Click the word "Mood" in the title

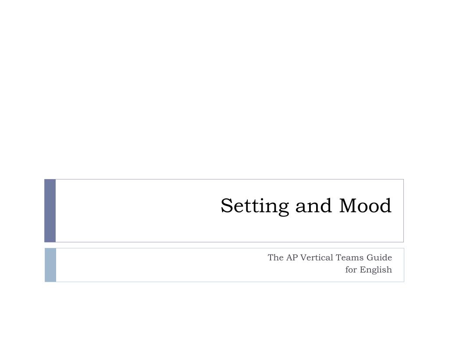tap(365, 205)
